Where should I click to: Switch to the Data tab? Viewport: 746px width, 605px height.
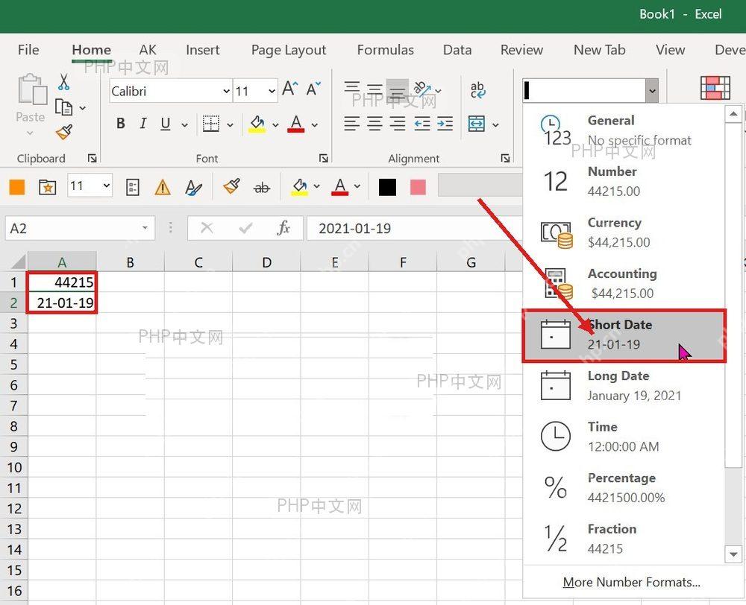tap(457, 50)
